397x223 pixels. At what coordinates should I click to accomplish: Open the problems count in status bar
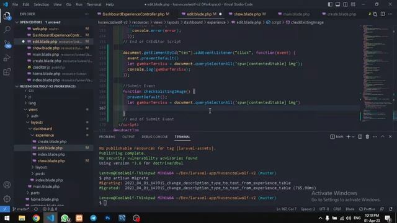point(50,209)
